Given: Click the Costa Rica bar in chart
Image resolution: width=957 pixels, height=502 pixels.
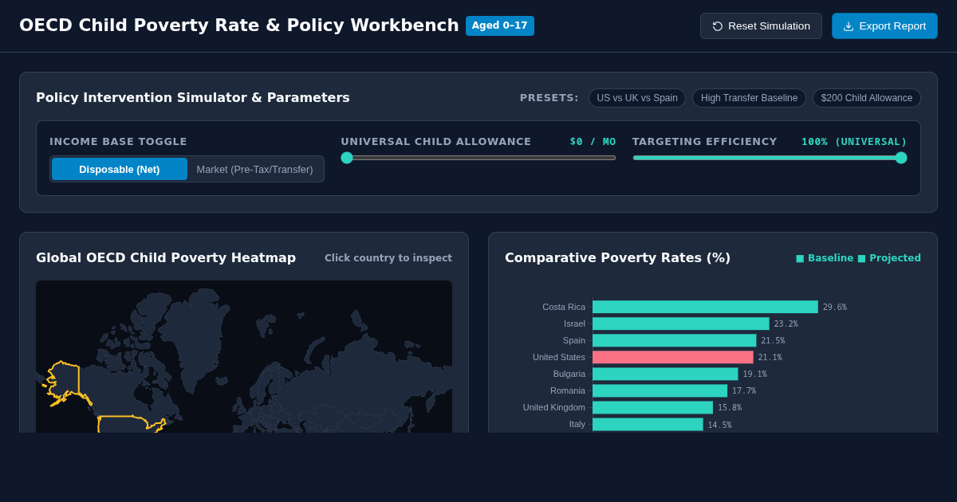Looking at the screenshot, I should [x=705, y=307].
